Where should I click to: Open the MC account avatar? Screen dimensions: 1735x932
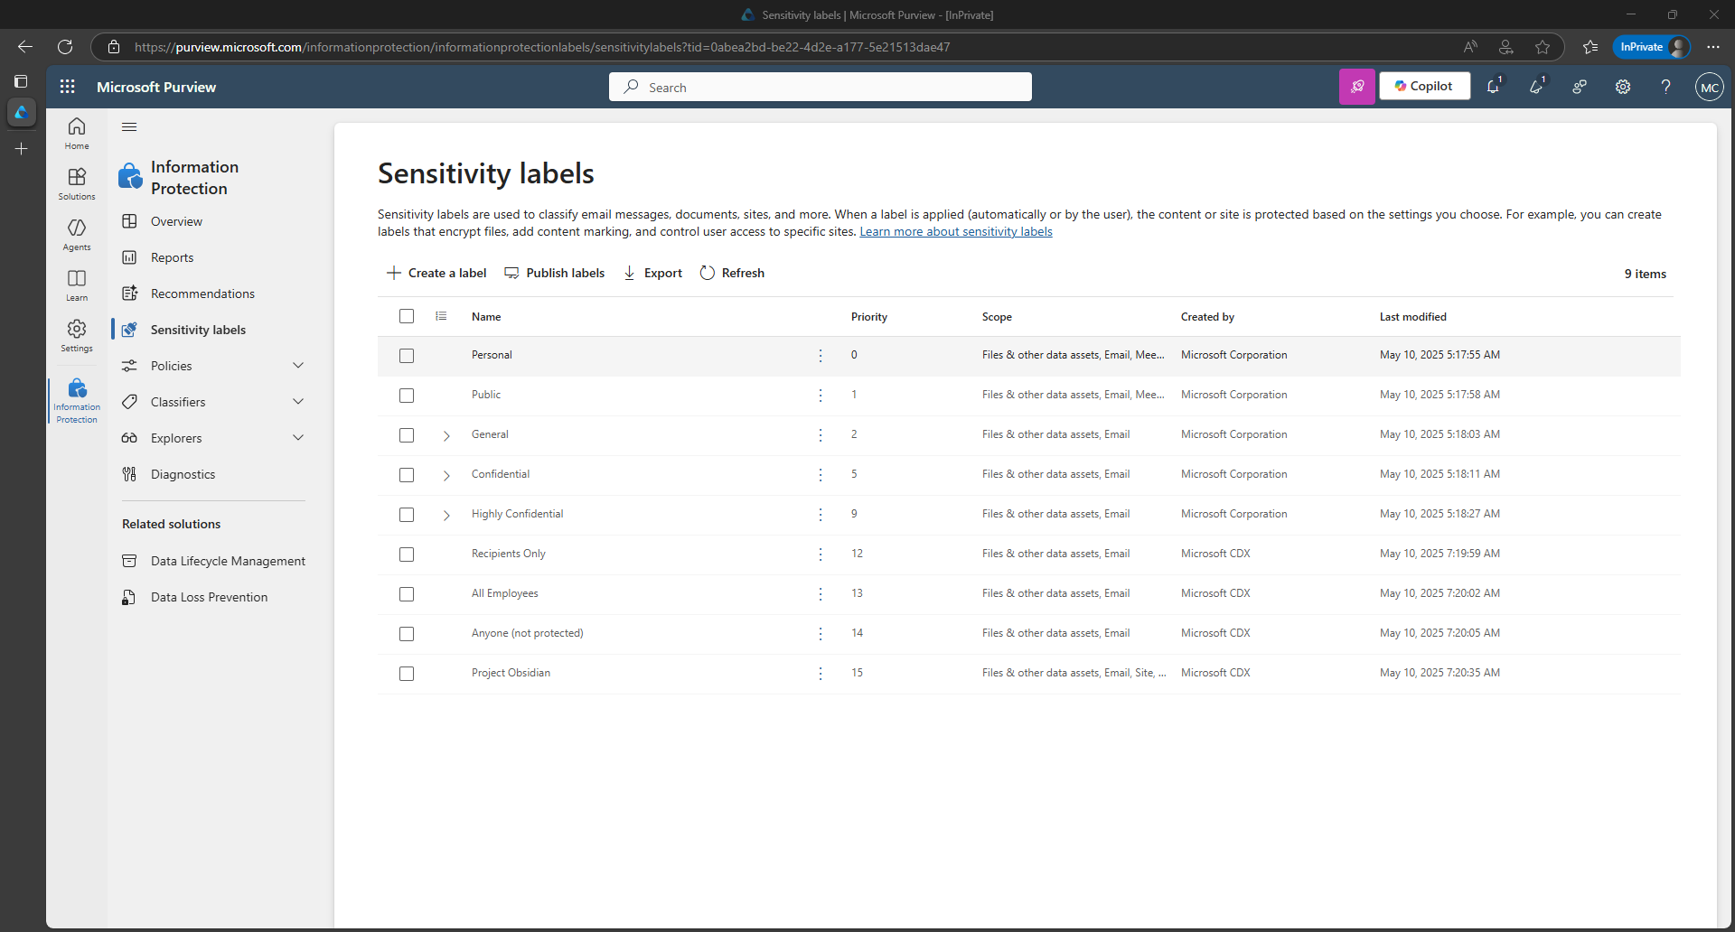[1709, 87]
